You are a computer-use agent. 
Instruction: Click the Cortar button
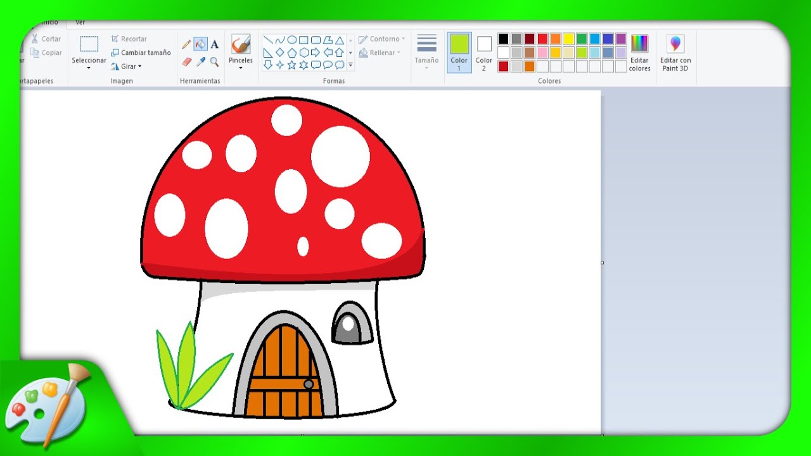[46, 39]
